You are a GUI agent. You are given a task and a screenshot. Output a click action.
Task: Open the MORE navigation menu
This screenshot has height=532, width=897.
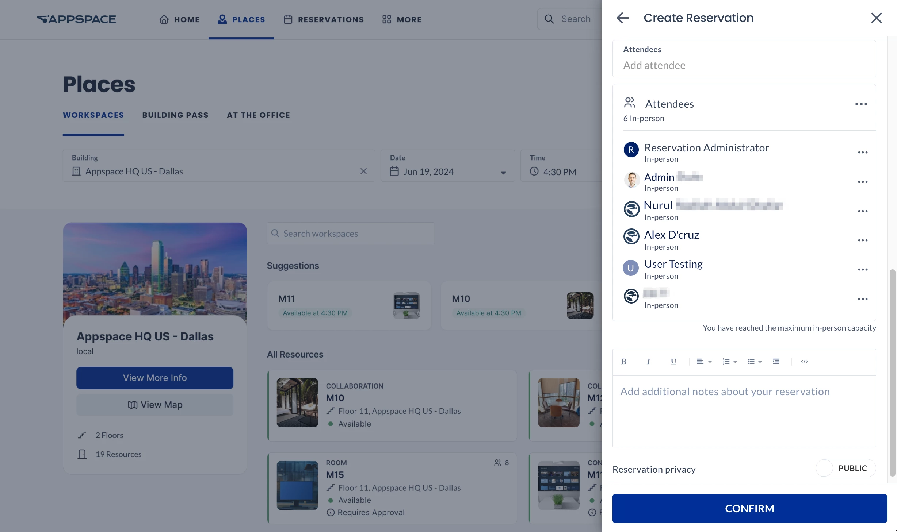coord(401,19)
